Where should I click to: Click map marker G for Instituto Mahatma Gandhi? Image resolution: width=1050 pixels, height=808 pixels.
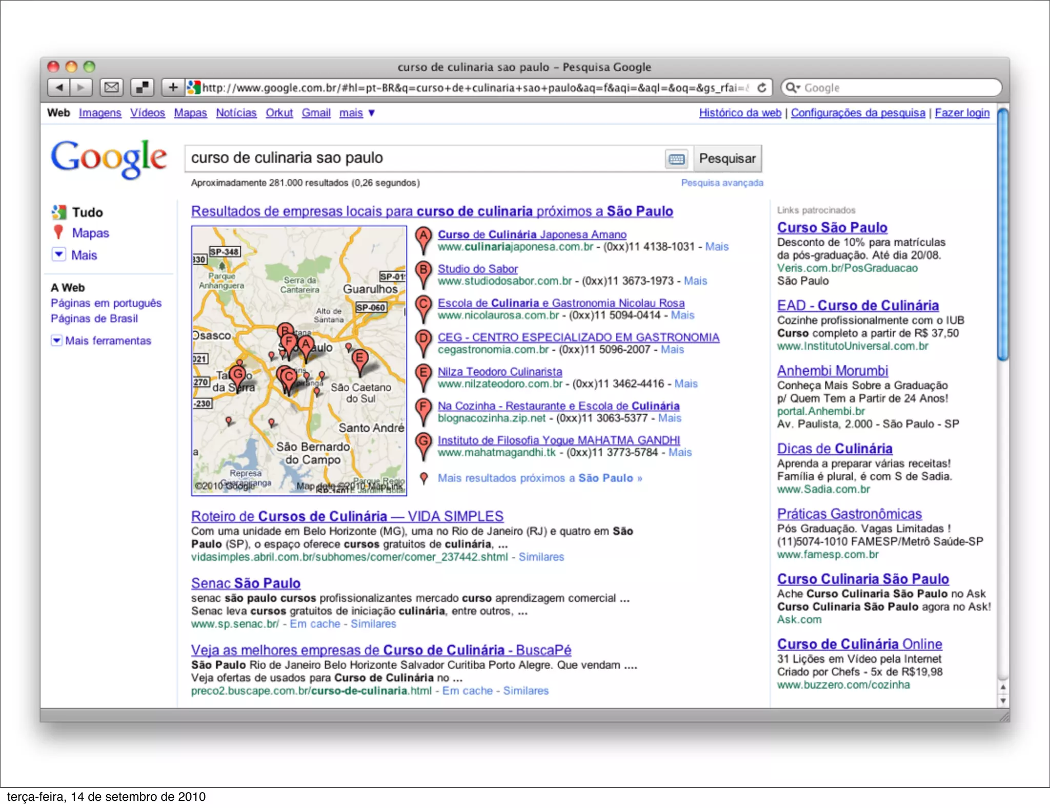coord(423,445)
